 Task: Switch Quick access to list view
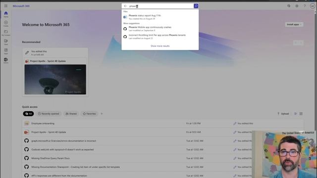(x=296, y=114)
